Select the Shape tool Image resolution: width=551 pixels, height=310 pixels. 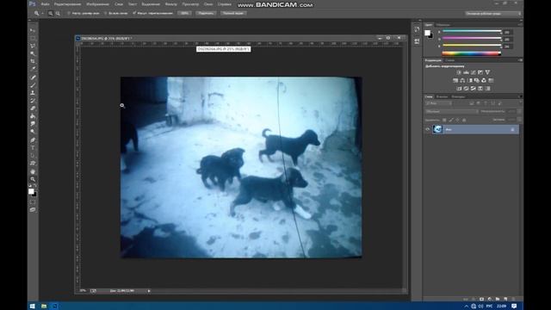pos(33,163)
